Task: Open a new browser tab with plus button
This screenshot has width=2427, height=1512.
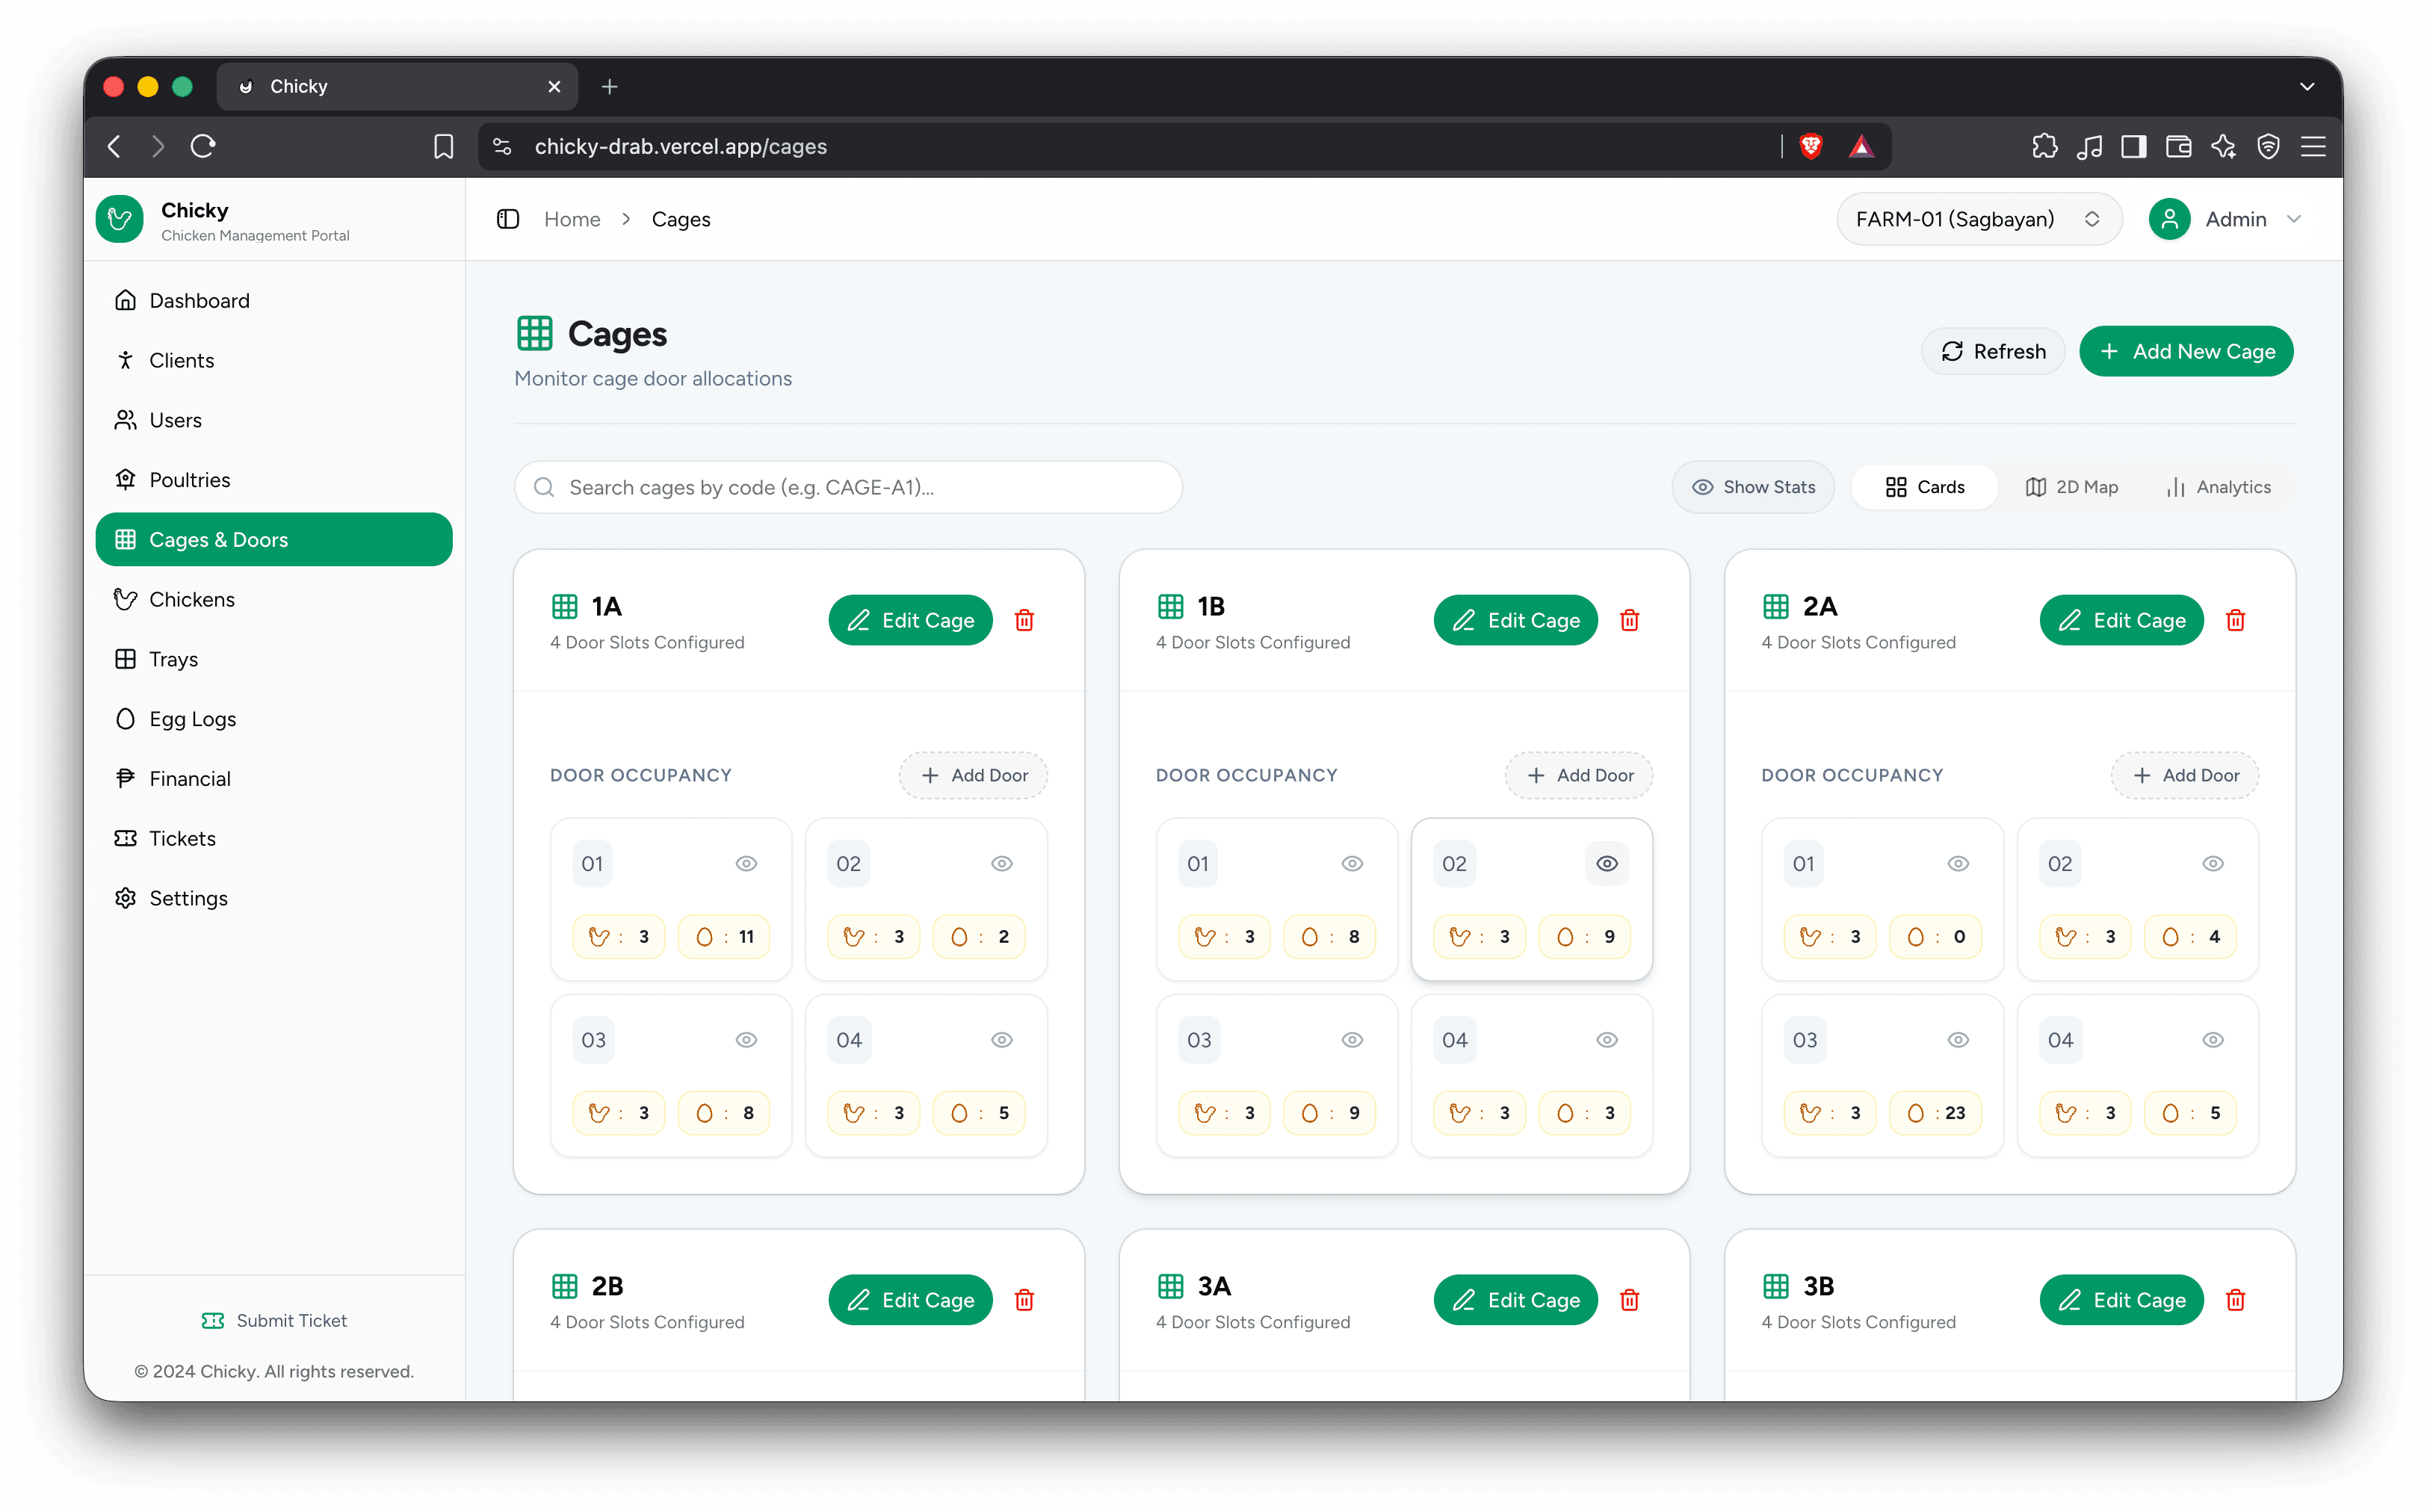Action: pos(609,87)
